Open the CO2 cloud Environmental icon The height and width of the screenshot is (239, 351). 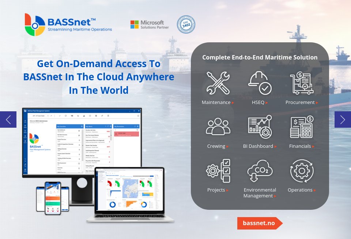[x=260, y=171]
